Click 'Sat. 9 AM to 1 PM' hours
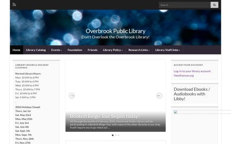The height and width of the screenshot is (144, 231). click(x=25, y=98)
